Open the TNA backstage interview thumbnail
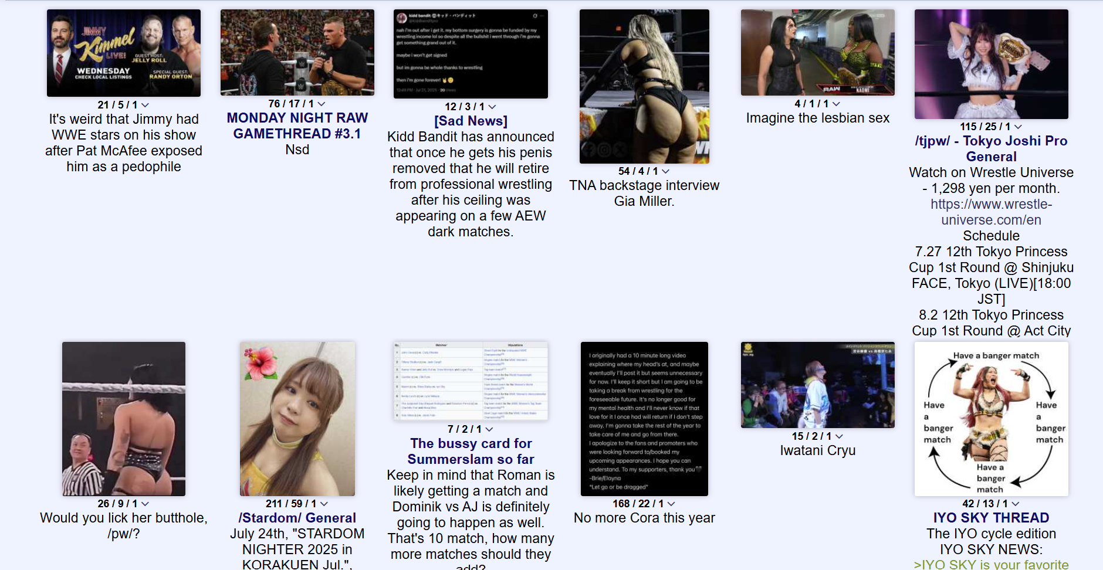 [644, 86]
